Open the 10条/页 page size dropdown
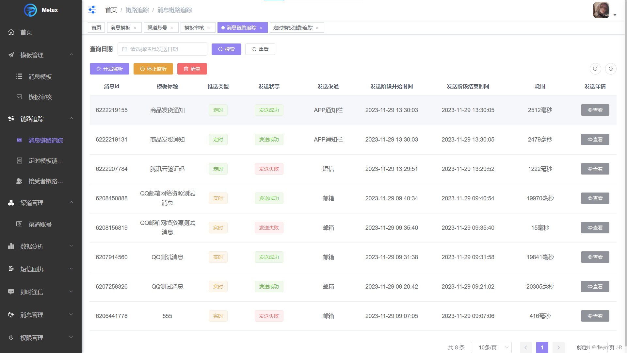 (x=491, y=347)
